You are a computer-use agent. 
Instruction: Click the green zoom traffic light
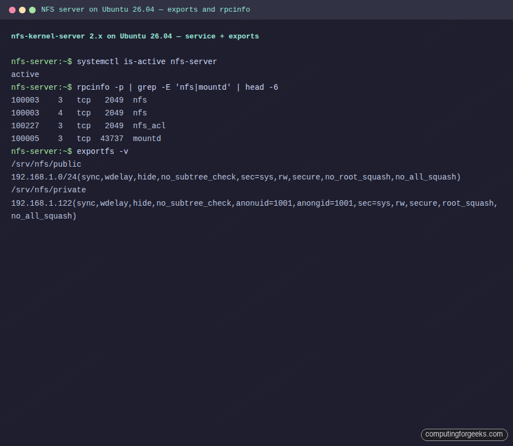click(32, 9)
